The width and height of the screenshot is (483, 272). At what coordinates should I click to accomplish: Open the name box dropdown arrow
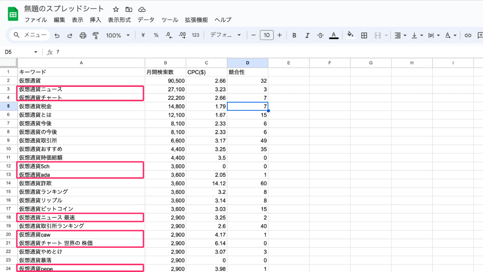click(x=36, y=52)
